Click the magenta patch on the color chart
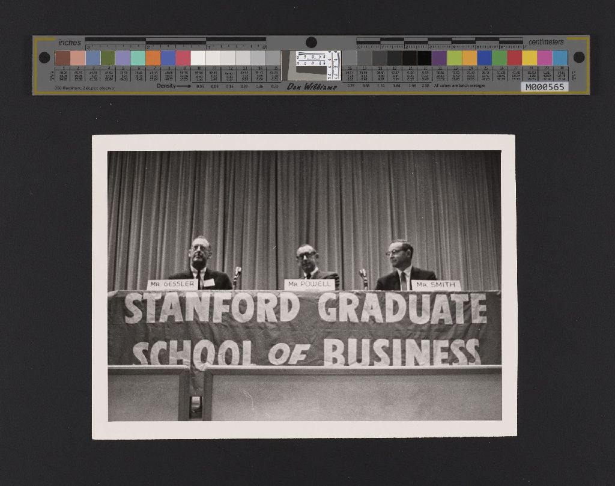The height and width of the screenshot is (486, 615). click(x=545, y=58)
